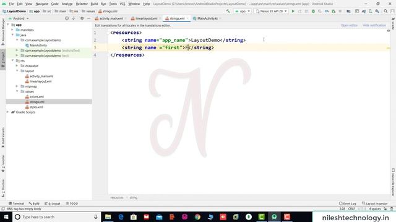Click the Build tool window button

tap(34, 203)
